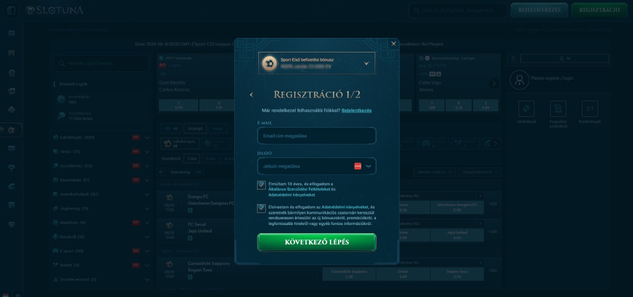This screenshot has width=633, height=297.
Task: Click the Regisztráció button in header
Action: (599, 11)
